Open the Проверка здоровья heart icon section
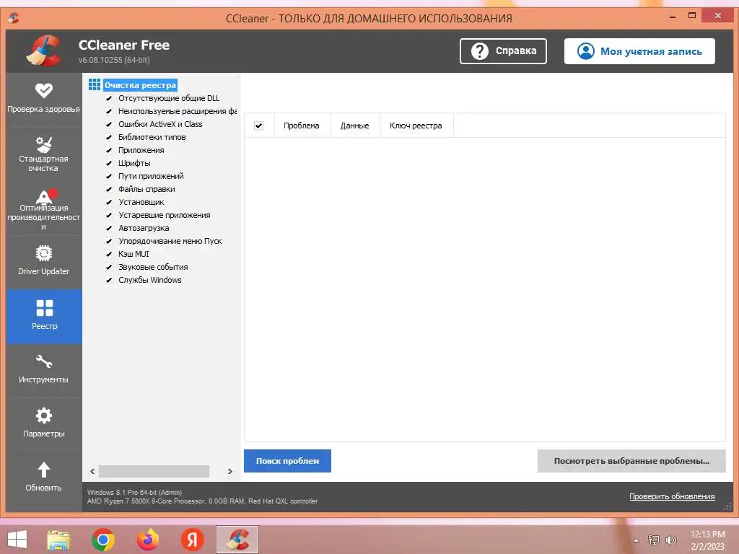739x554 pixels. (x=44, y=98)
